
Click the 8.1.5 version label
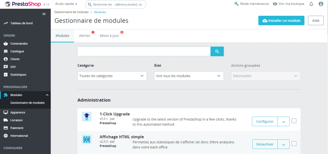pyautogui.click(x=46, y=4)
